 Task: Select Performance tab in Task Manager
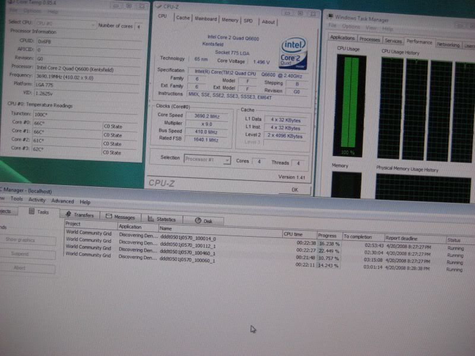419,42
